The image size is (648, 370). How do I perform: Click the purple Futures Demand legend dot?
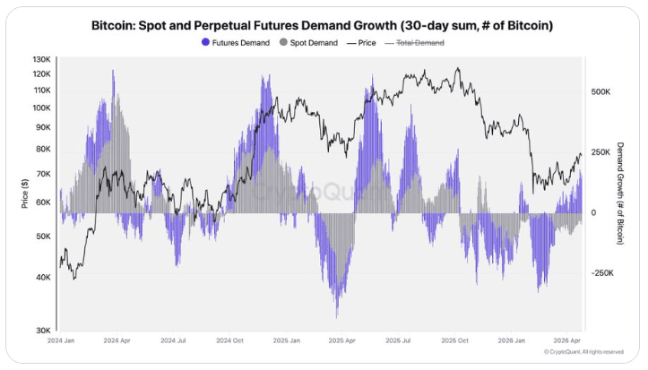(x=207, y=42)
